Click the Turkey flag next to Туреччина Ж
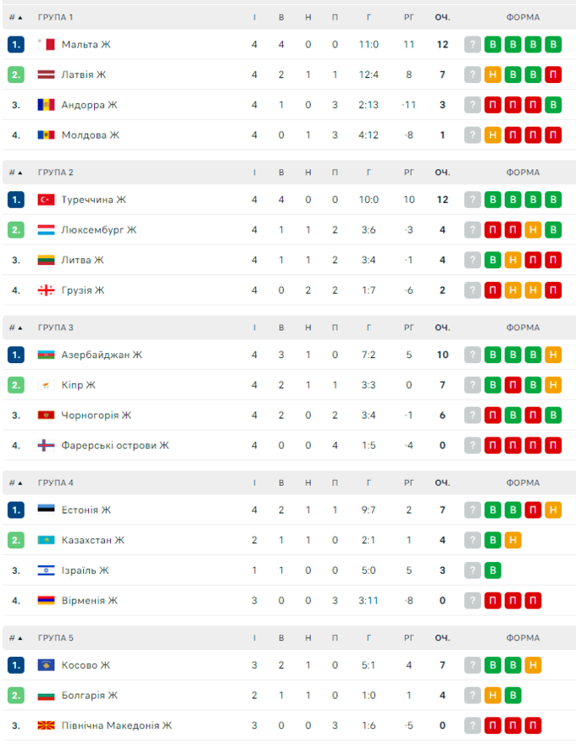Viewport: 576px width, 749px height. (46, 200)
